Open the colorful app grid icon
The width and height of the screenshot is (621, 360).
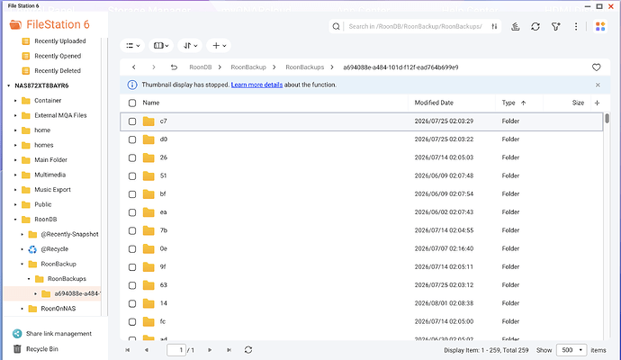600,26
